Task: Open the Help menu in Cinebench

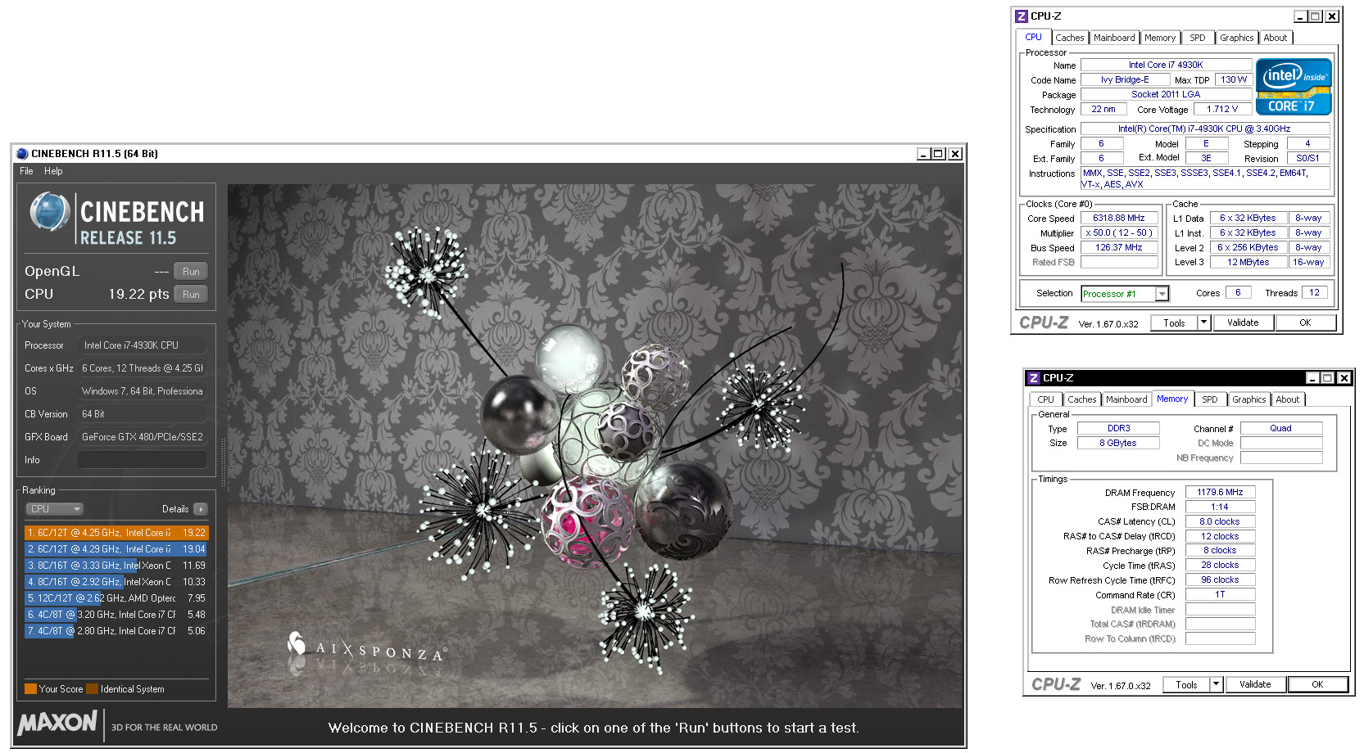Action: pos(53,171)
